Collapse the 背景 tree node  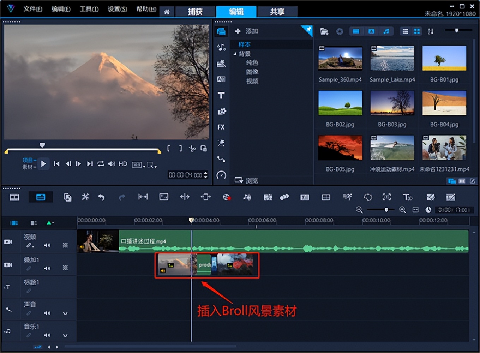click(x=234, y=54)
